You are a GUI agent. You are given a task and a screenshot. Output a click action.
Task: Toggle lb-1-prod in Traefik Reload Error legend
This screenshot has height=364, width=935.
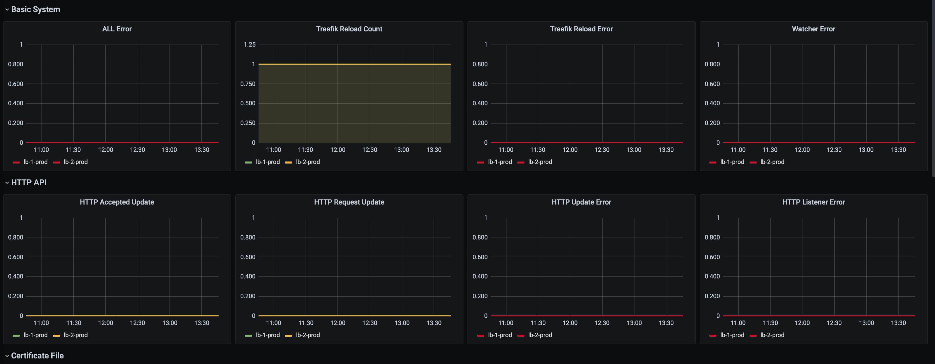point(500,162)
